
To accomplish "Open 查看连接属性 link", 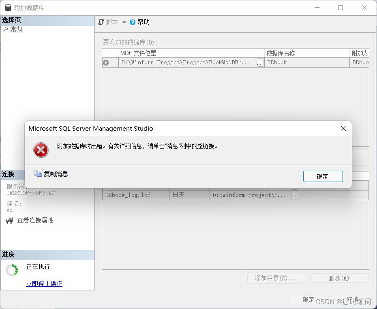I will [35, 220].
